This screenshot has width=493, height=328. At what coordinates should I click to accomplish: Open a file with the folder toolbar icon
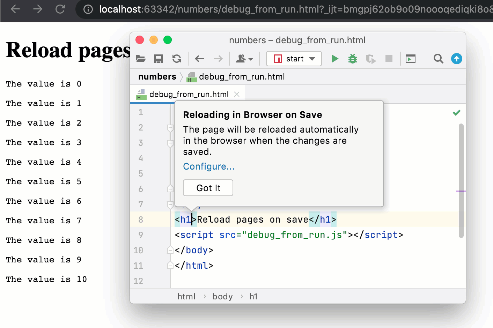141,59
